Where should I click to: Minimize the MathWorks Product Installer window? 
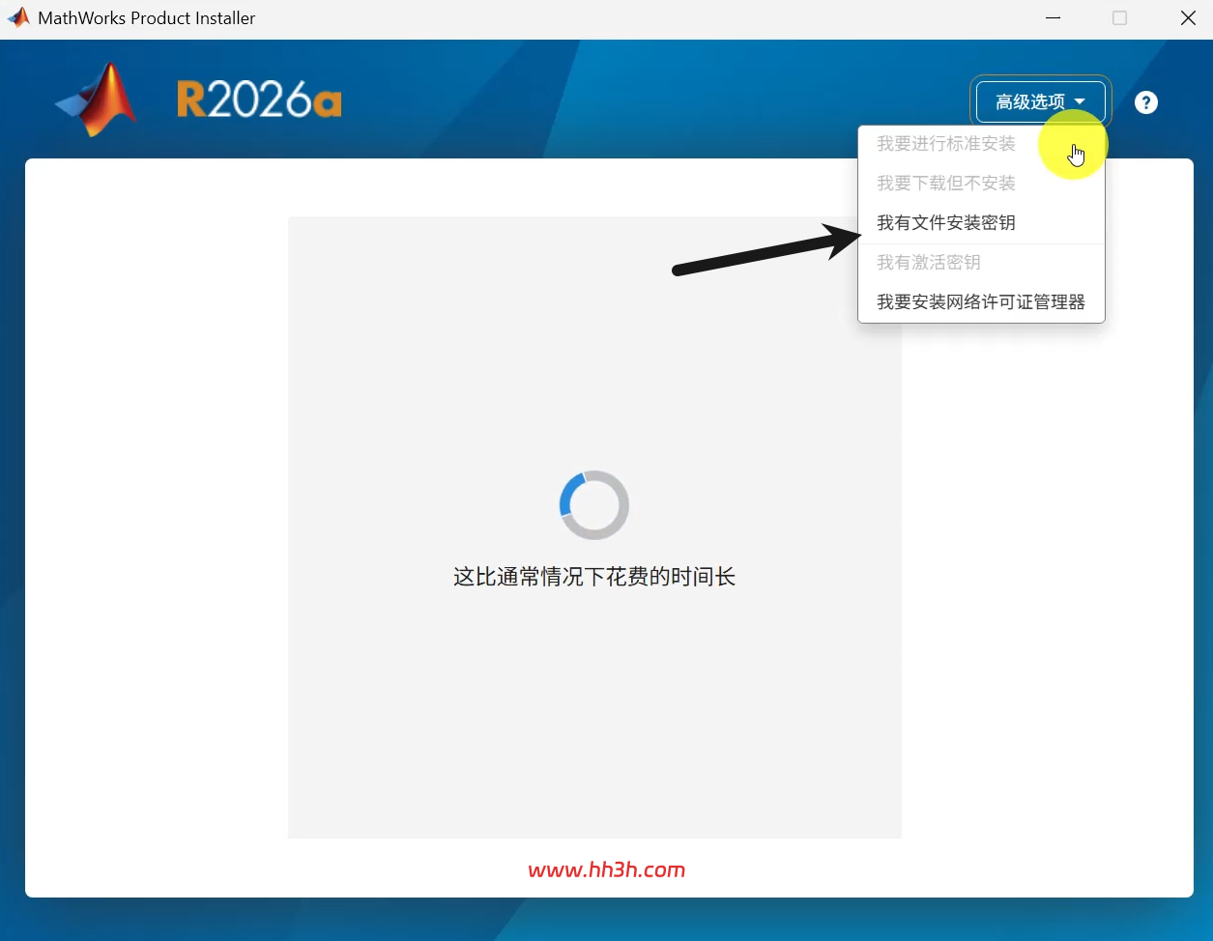click(x=1053, y=18)
